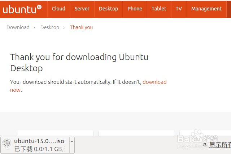Screen dimensions: 231x154
Task: Click the middle white card near the page bottom
Action: click(136, 133)
